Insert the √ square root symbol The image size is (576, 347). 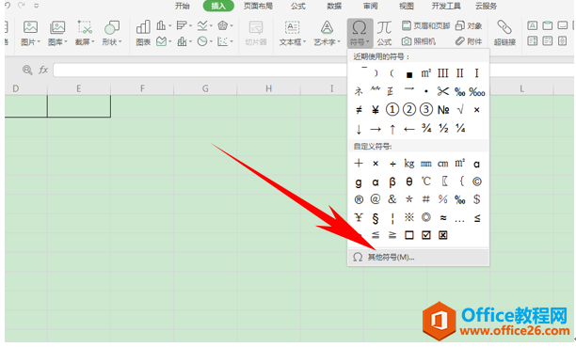point(460,109)
